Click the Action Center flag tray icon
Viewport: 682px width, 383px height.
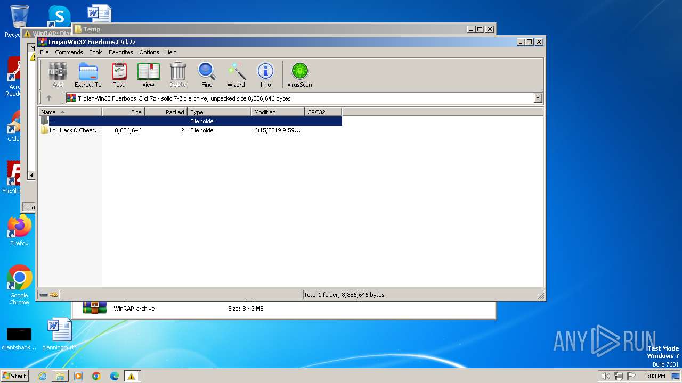coord(631,376)
